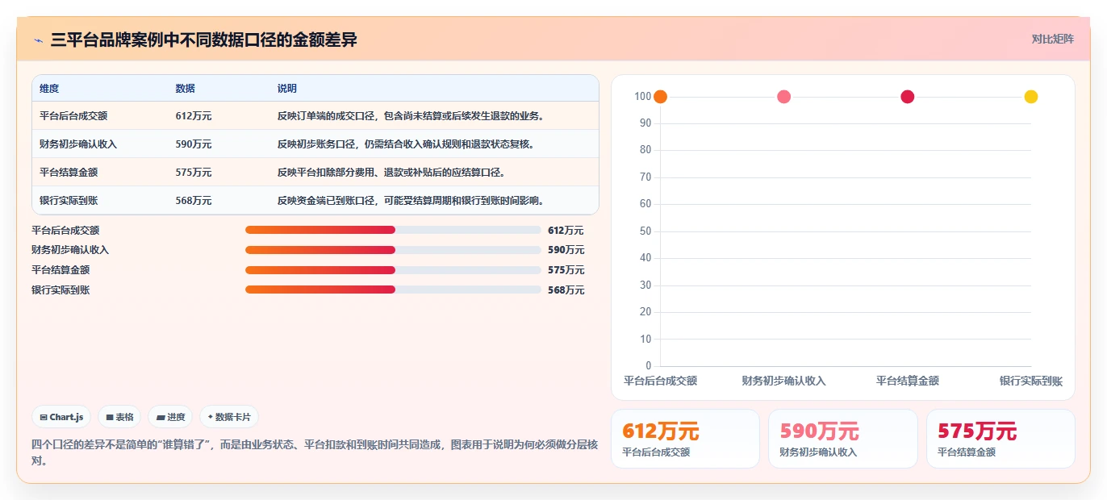1107x500 pixels.
Task: Click the orange chart point for 平台后台成交额
Action: tap(660, 97)
